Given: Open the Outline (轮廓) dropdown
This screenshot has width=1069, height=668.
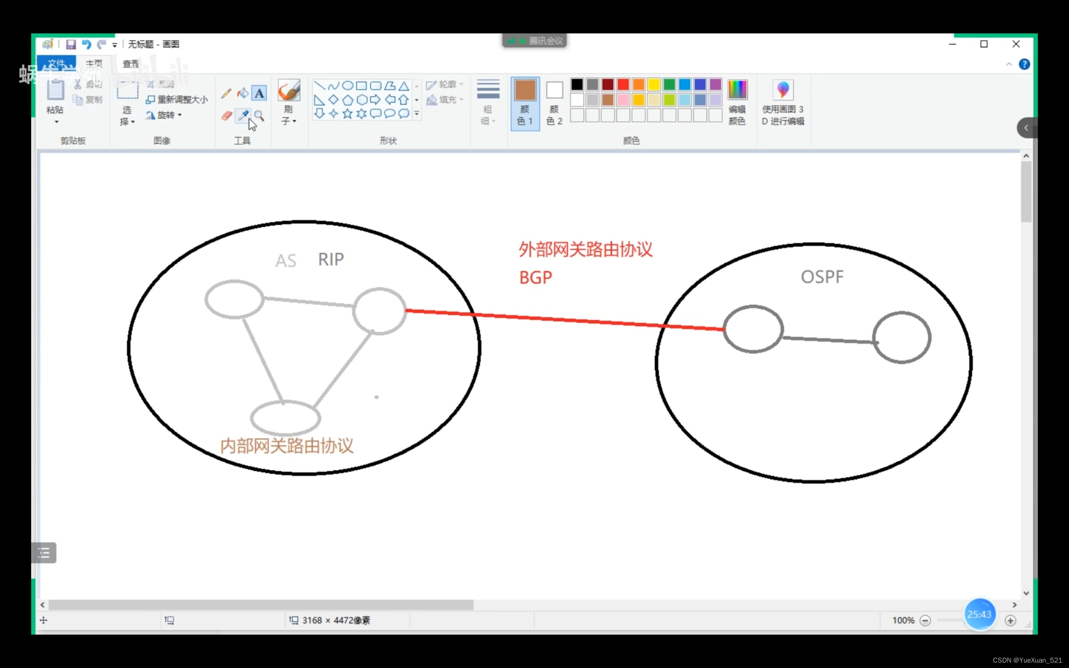Looking at the screenshot, I should 445,84.
